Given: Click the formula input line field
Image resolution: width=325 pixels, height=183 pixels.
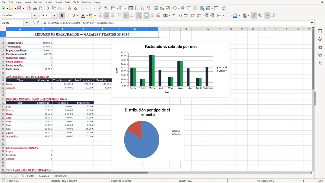Looking at the screenshot, I should point(178,23).
